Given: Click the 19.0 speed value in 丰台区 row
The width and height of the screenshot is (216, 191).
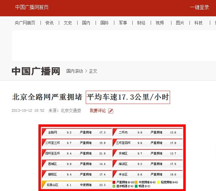Looking at the screenshot, I should click(173, 174).
